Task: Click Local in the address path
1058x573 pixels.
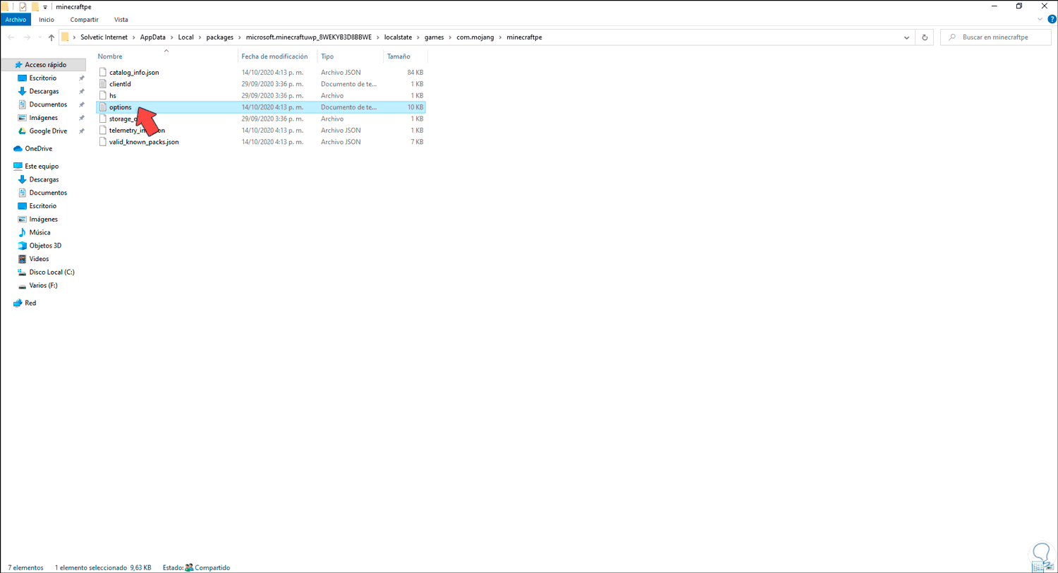Action: click(187, 37)
